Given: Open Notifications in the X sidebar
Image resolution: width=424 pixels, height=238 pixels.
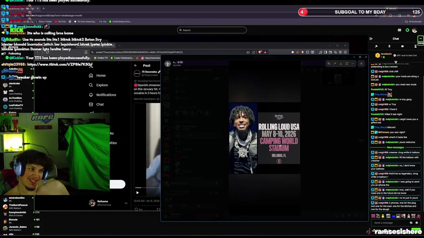Looking at the screenshot, I should click(102, 95).
